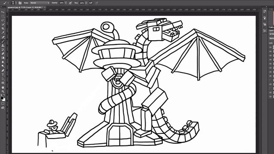Viewport: 274px width, 154px height.
Task: Select the Hand tool
Action: coord(3,87)
